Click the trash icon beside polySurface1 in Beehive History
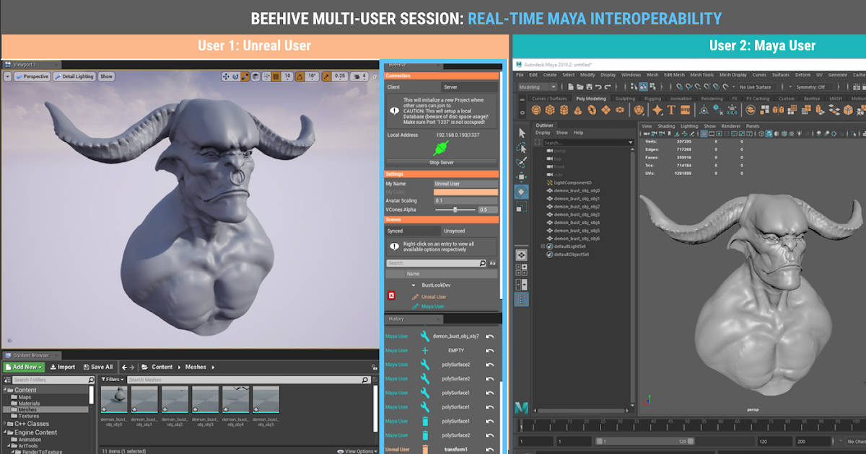 coord(425,422)
